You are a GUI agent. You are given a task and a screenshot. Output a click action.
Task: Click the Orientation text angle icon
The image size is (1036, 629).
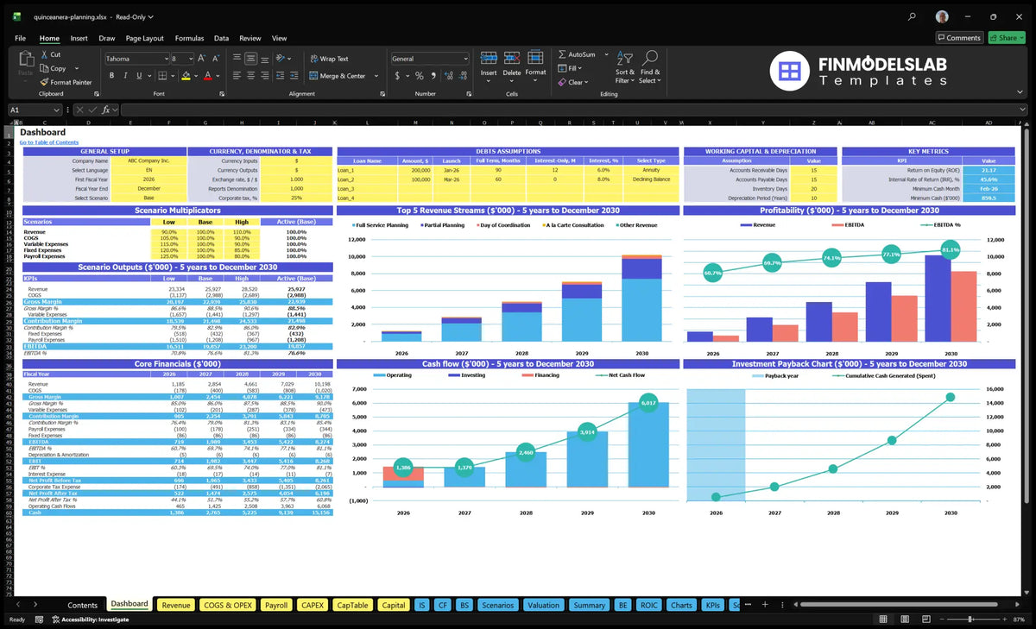281,59
